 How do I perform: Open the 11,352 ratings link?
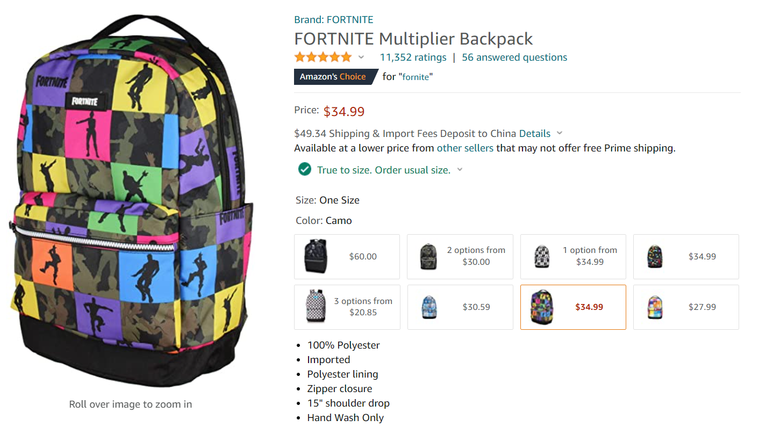click(413, 57)
